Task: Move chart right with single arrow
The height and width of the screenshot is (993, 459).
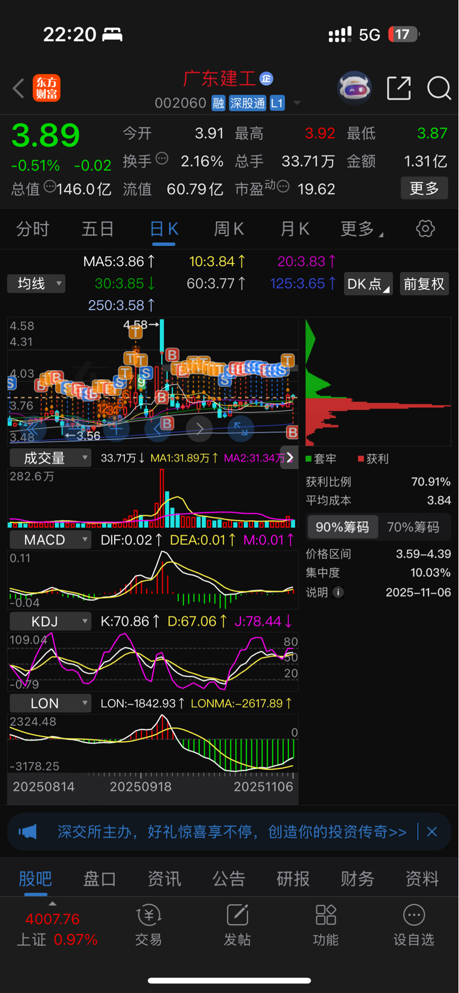Action: pos(199,428)
